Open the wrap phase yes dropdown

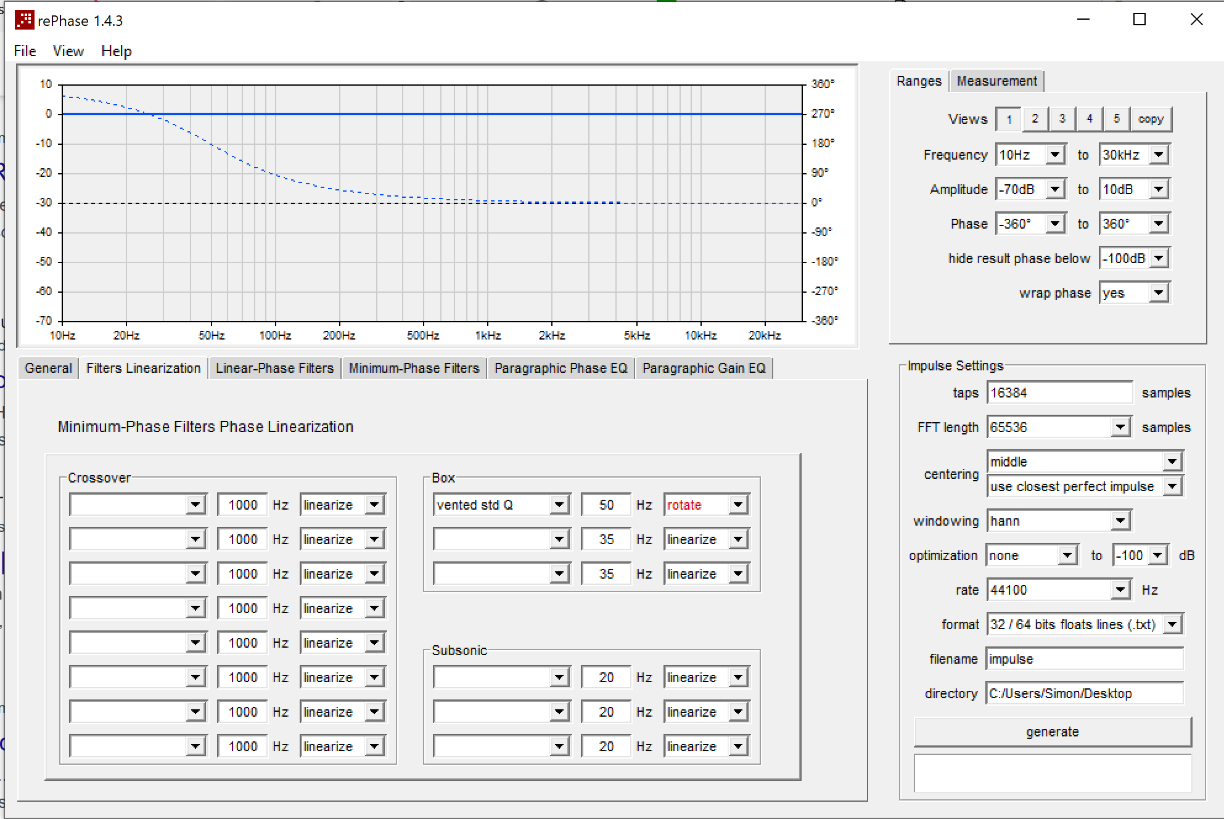tap(1134, 293)
